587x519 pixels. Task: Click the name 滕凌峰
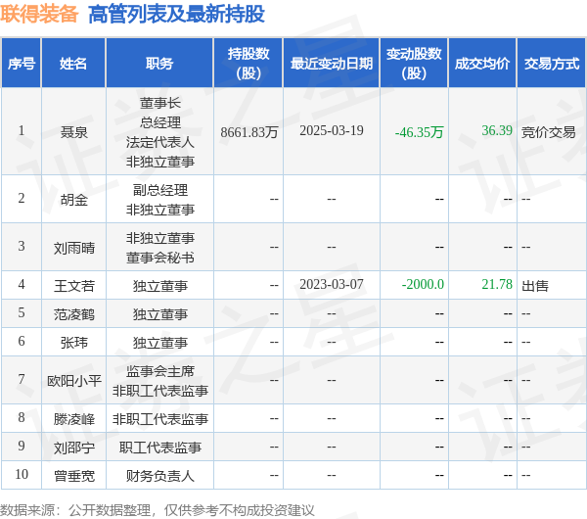[x=73, y=419]
